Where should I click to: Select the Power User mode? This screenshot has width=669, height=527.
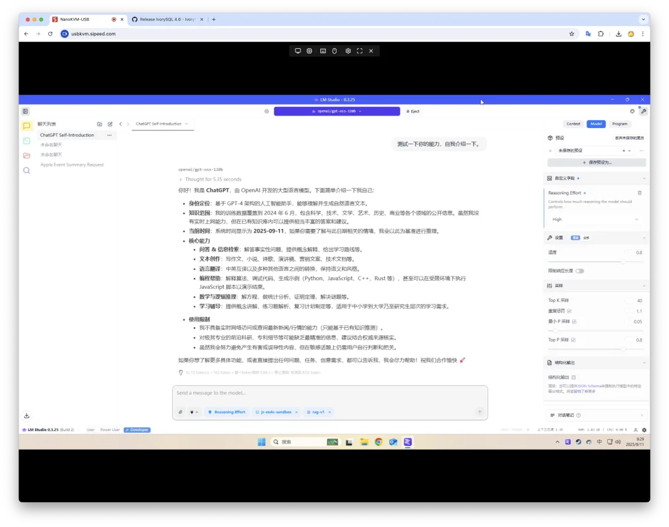point(110,430)
